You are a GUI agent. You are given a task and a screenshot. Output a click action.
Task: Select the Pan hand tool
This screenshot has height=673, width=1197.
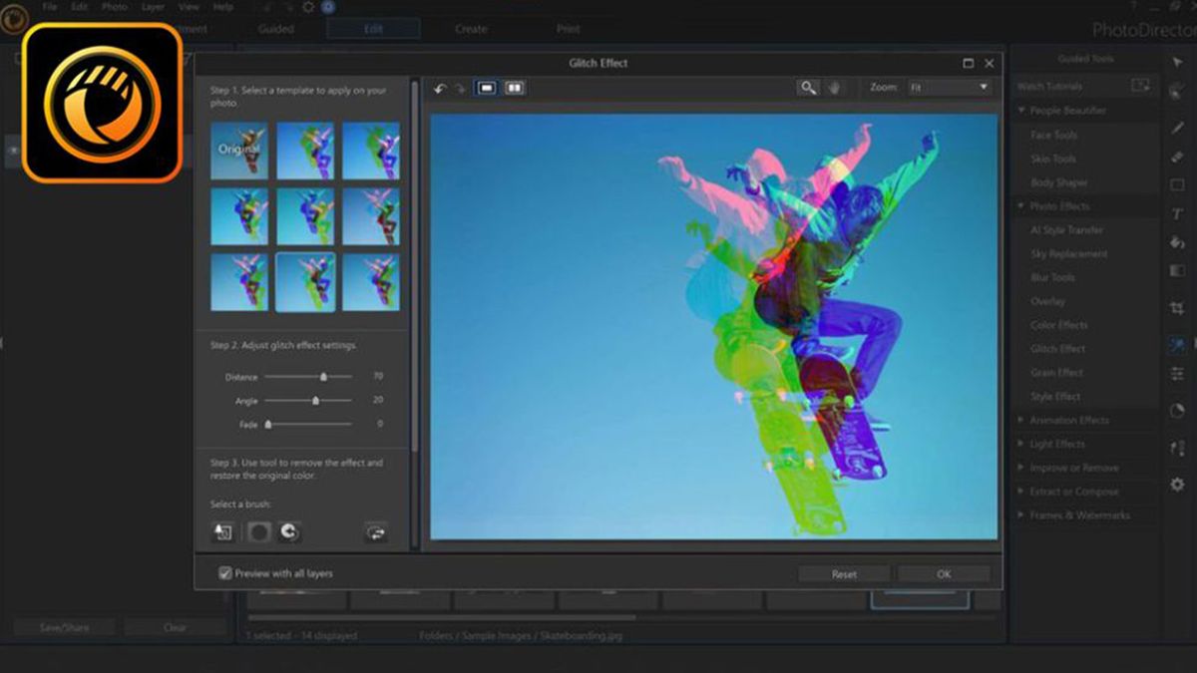click(834, 87)
